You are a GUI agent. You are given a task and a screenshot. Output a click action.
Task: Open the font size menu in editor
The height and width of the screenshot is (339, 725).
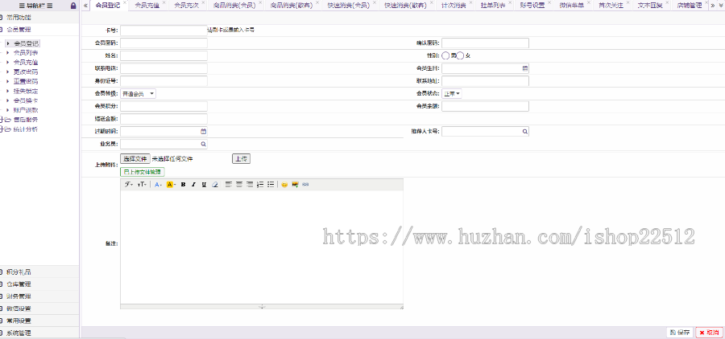point(142,185)
